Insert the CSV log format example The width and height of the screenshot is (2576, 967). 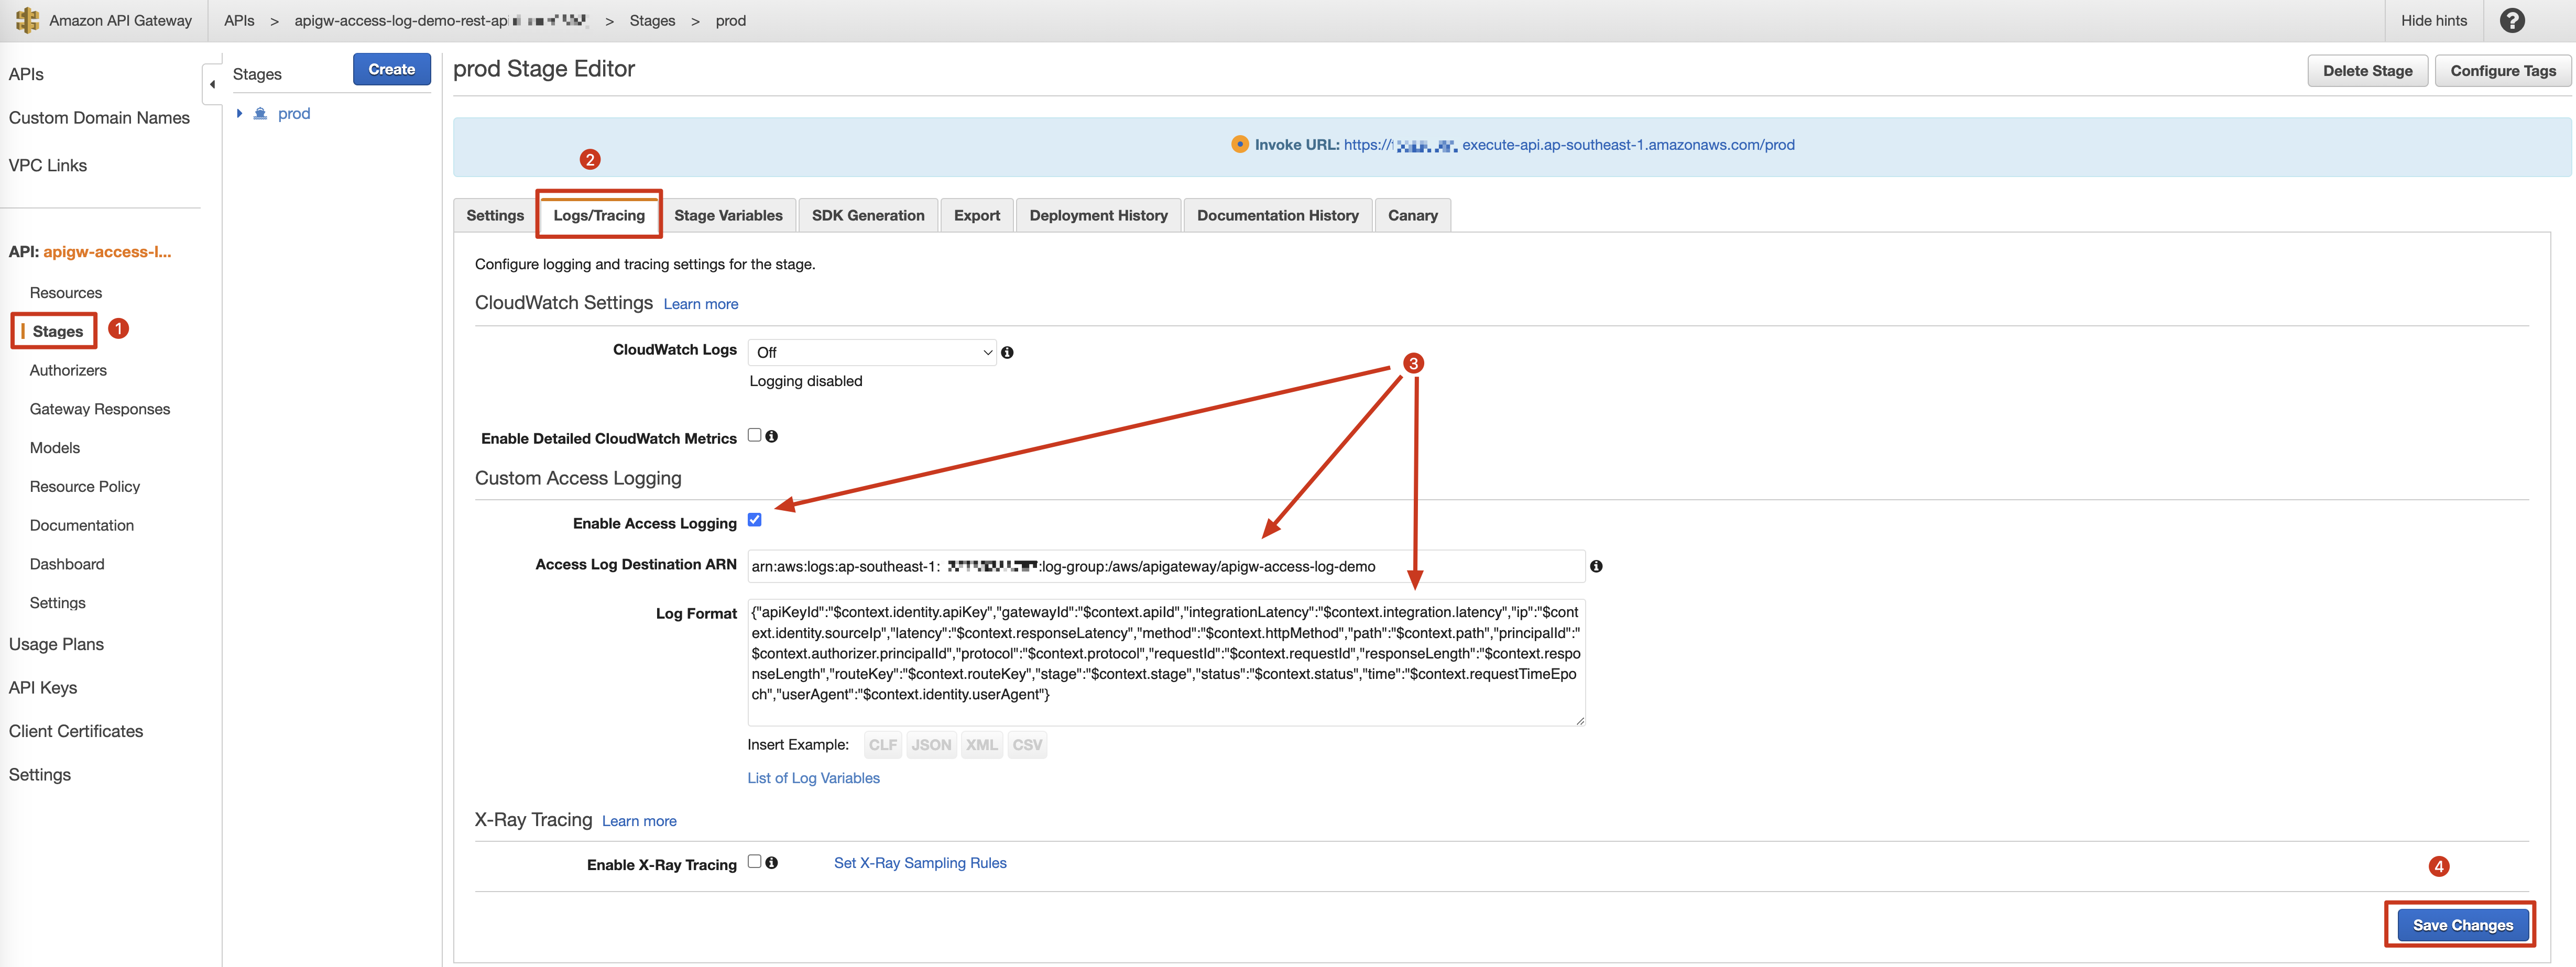click(x=1027, y=745)
